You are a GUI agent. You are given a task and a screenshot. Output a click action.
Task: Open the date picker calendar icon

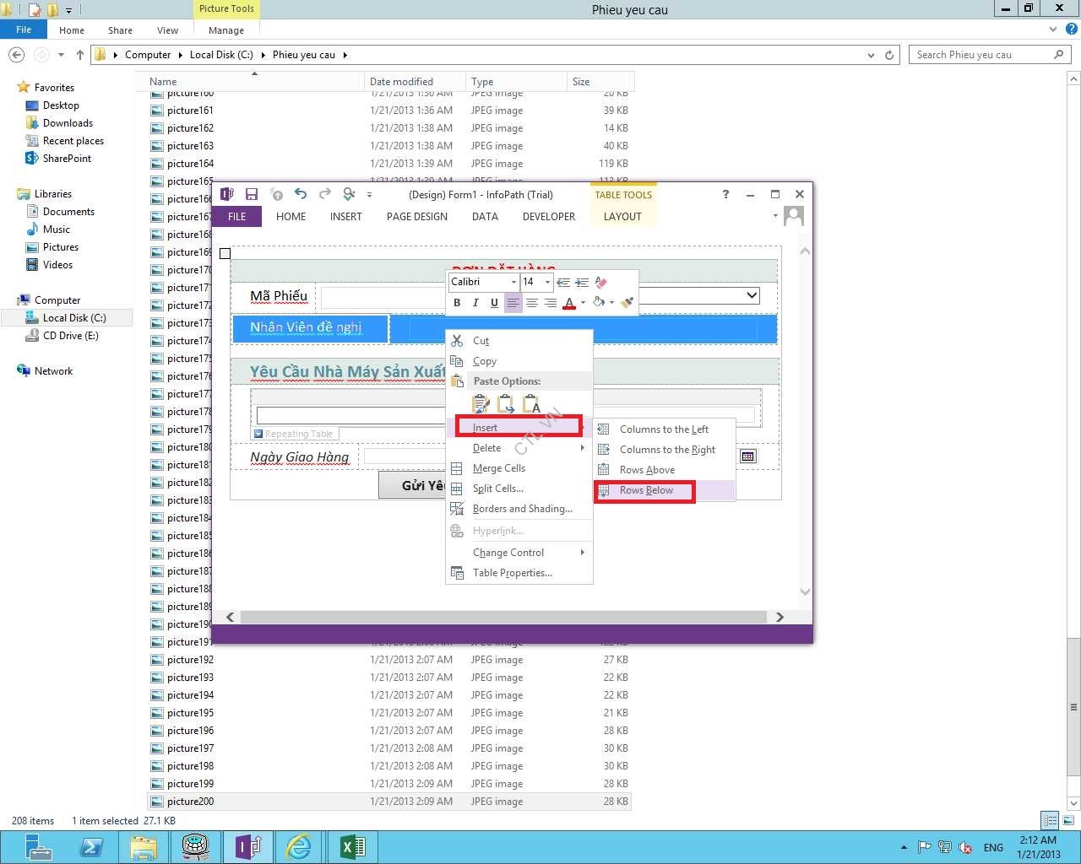click(747, 456)
